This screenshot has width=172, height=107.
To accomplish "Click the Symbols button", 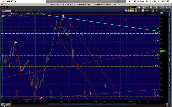I will click(145, 7).
